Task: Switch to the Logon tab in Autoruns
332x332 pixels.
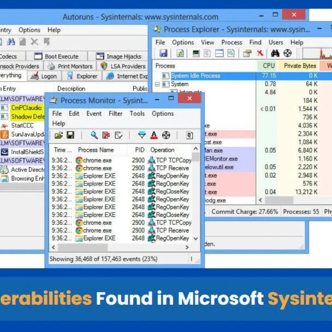Action: [x=44, y=76]
